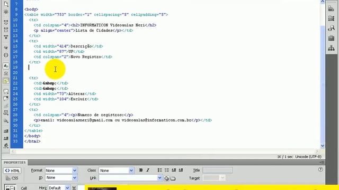Click into the Link input field
Viewport: 339px width, 190px height.
[x=128, y=178]
